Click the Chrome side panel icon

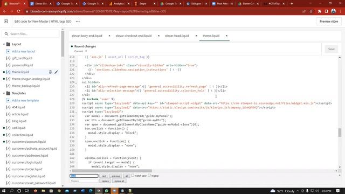pos(327,11)
